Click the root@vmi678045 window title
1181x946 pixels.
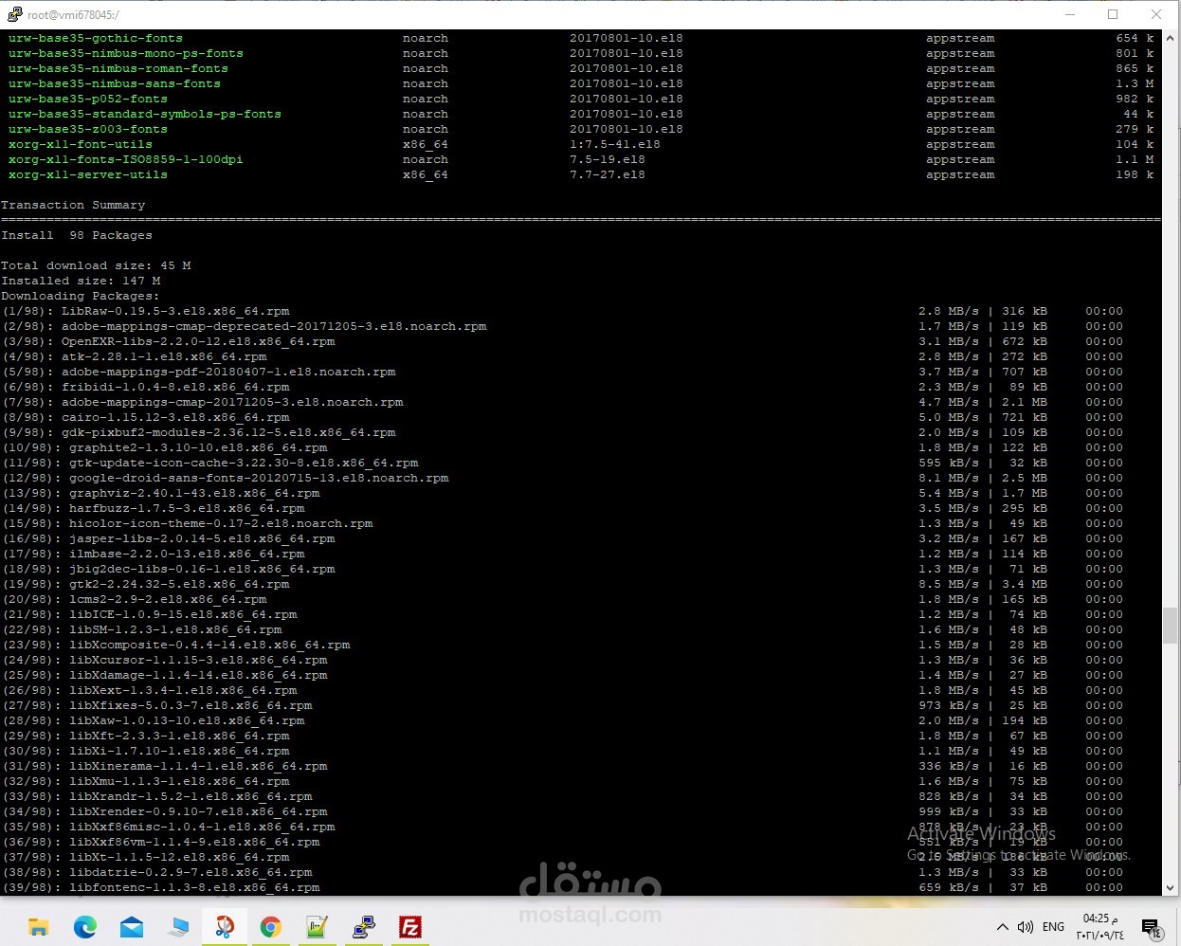coord(74,15)
